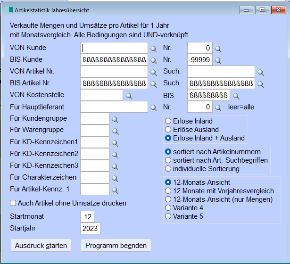Viewport: 290px width, 264px height.
Task: Click the VON Artikel Nr. text field
Action: (114, 72)
